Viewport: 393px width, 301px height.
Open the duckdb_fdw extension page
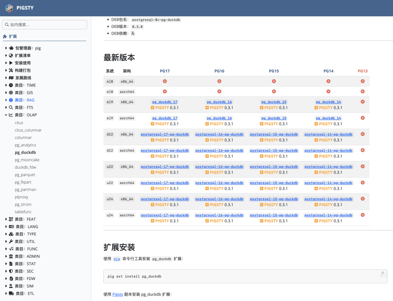[x=25, y=167]
